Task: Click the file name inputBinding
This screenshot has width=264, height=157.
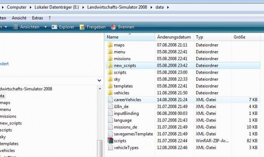Action: pos(126,113)
